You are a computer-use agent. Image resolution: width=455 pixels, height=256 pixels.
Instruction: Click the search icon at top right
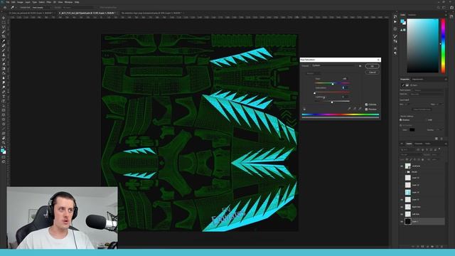point(438,8)
